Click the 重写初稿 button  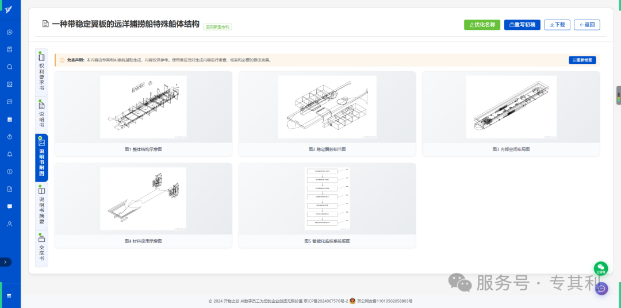pos(522,25)
